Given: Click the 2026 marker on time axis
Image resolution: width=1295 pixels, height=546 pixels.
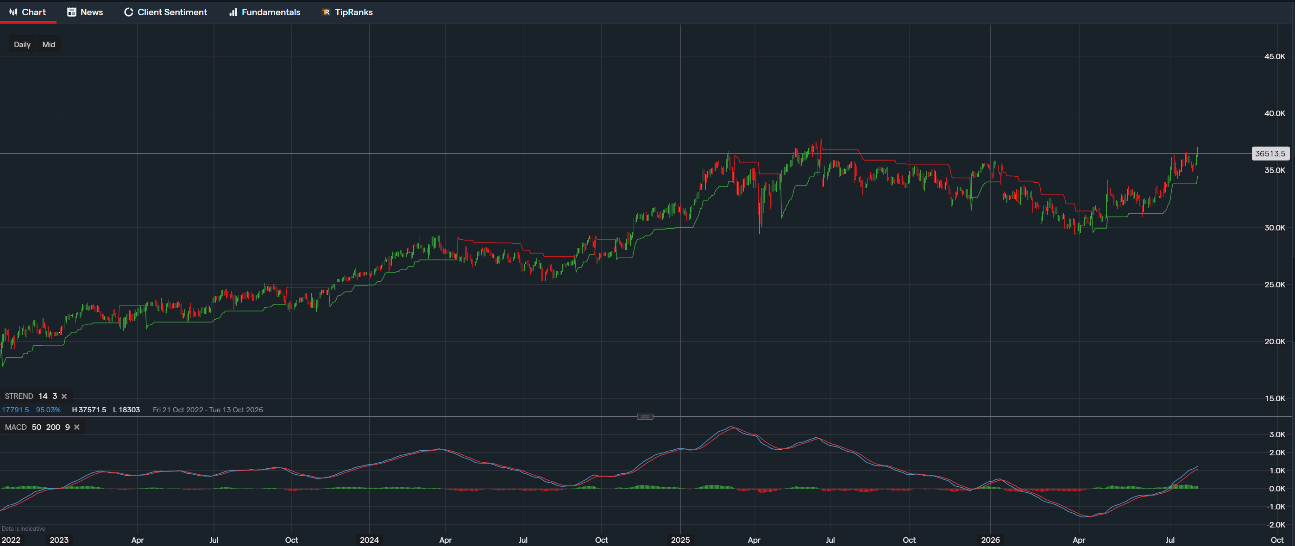Looking at the screenshot, I should tap(990, 540).
